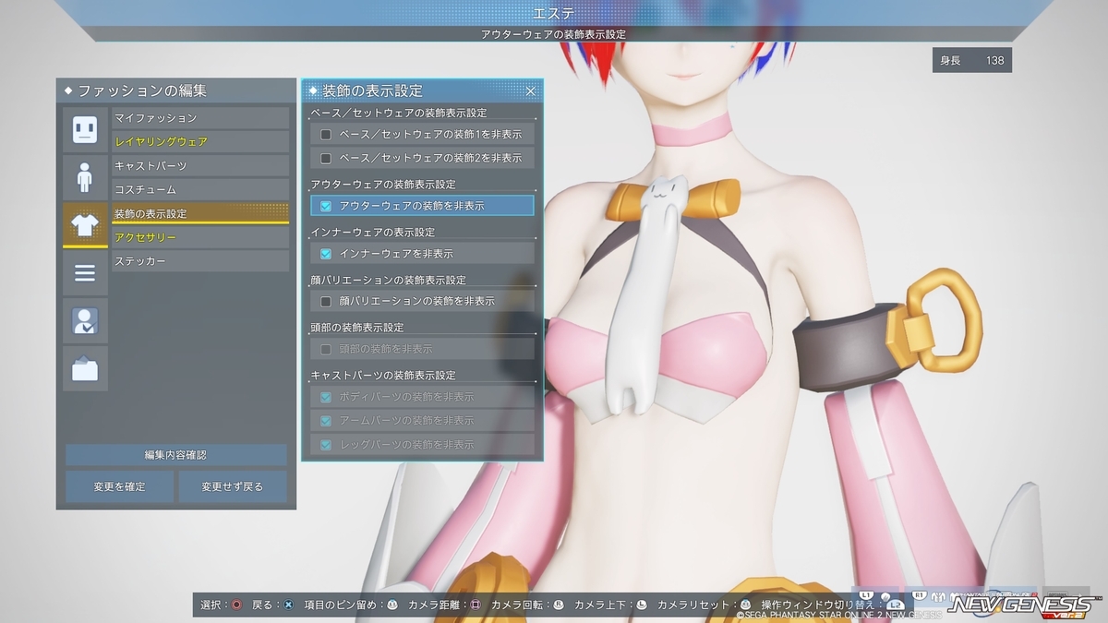Click the 身長 138 height indicator
Image resolution: width=1108 pixels, height=623 pixels.
tap(971, 61)
